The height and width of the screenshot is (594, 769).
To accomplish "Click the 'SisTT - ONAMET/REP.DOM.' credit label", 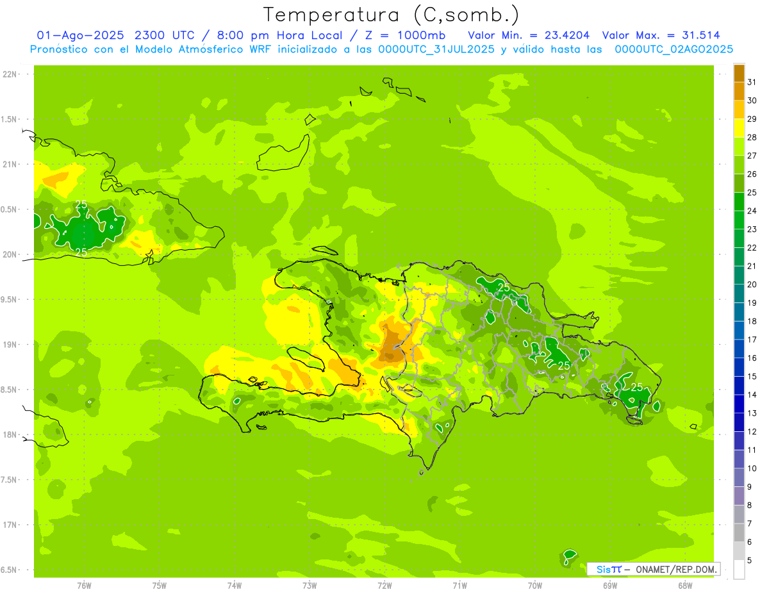I will [x=653, y=569].
